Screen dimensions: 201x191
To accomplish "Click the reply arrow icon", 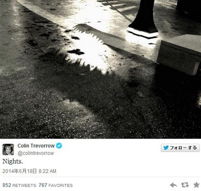I will pos(173,185).
